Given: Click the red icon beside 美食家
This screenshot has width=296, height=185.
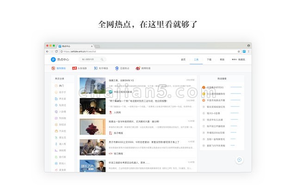Looking at the screenshot, I should [x=56, y=170].
